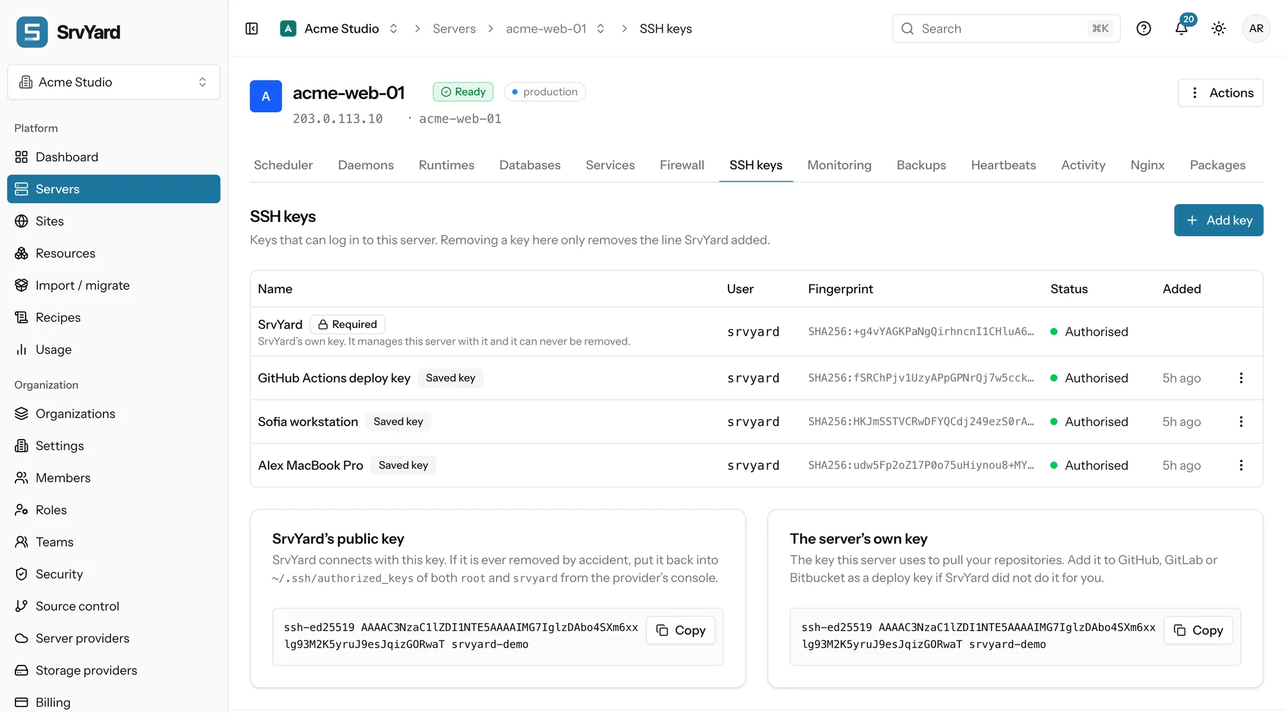
Task: Open row menu for GitHub Actions deploy key
Action: click(x=1241, y=378)
